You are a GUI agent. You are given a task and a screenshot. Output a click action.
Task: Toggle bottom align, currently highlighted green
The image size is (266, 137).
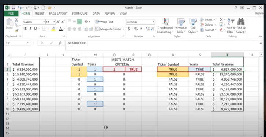click(x=79, y=21)
